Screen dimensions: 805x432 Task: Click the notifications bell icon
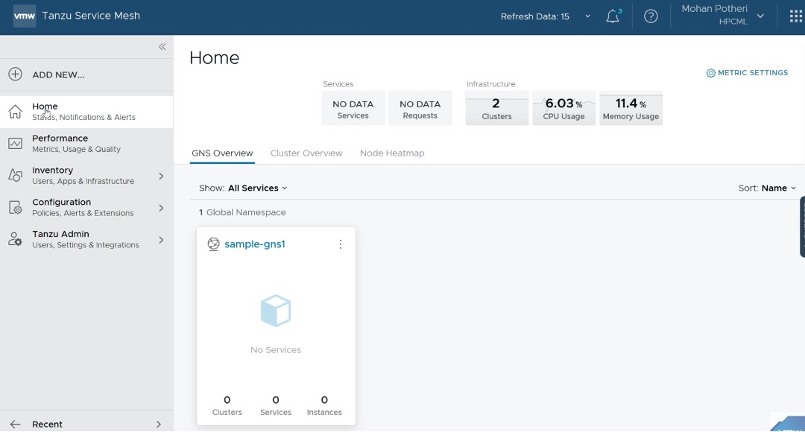[613, 16]
